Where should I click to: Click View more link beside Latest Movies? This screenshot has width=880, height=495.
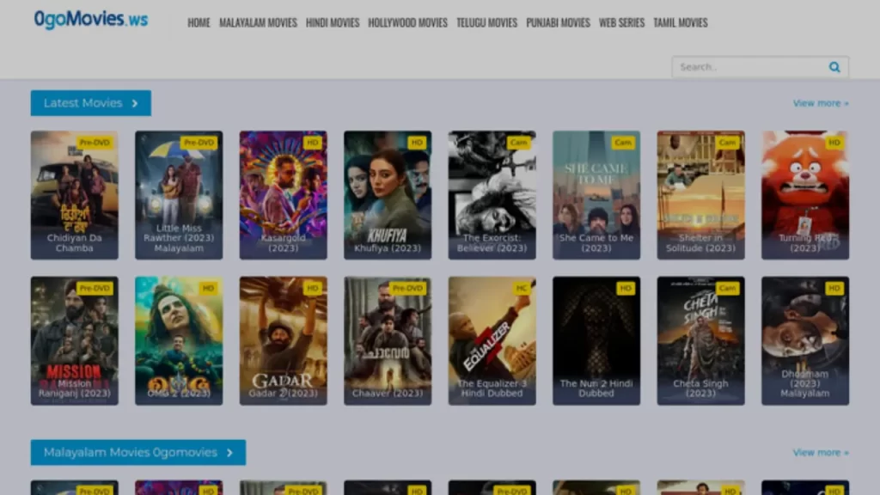click(820, 103)
